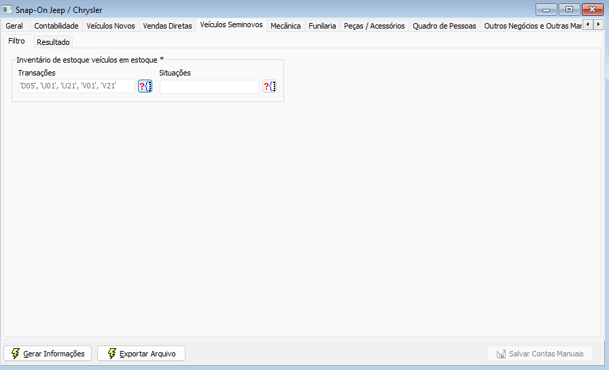Open the Situações lookup icon
This screenshot has width=609, height=370.
(270, 86)
